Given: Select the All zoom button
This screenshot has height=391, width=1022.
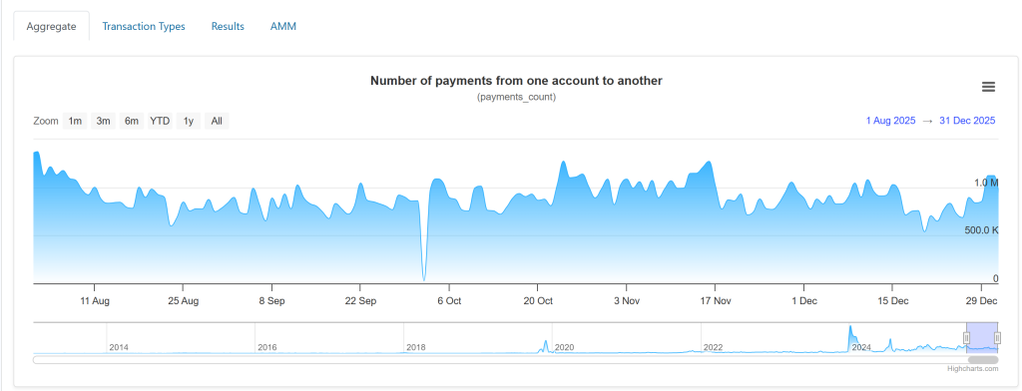Looking at the screenshot, I should point(217,122).
